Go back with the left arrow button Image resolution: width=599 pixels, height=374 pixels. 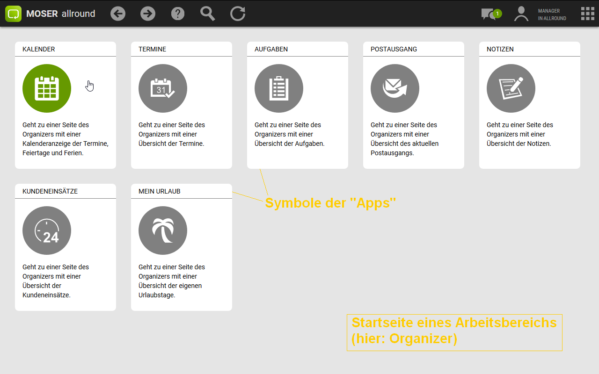coord(118,14)
